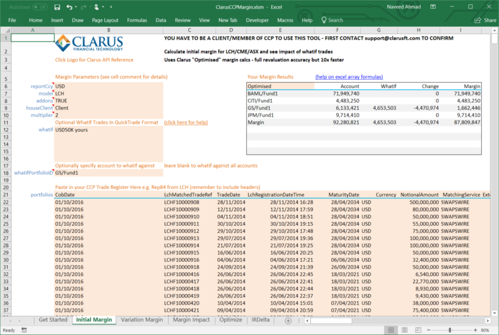This screenshot has width=499, height=335.
Task: Select the model cell containing LCH
Action: click(109, 94)
